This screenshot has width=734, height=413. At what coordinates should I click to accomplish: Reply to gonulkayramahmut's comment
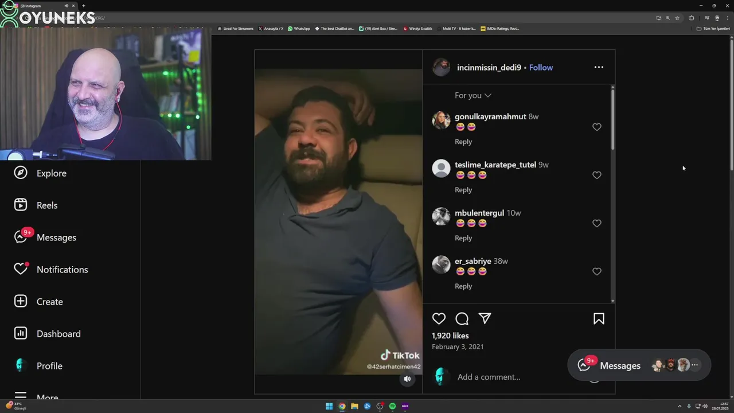coord(463,142)
